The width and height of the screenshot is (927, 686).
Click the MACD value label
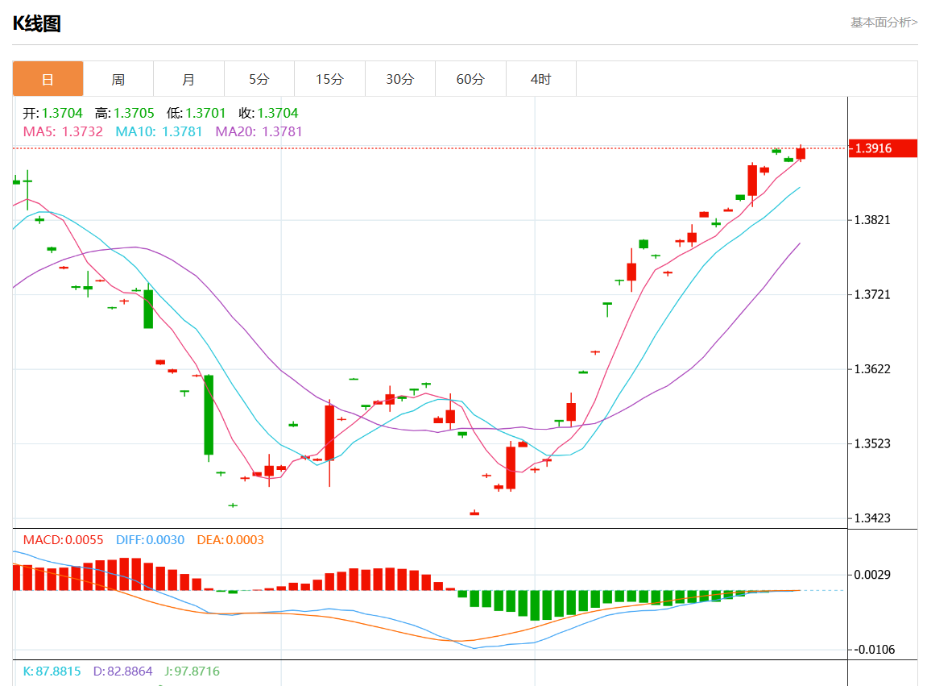[x=63, y=540]
